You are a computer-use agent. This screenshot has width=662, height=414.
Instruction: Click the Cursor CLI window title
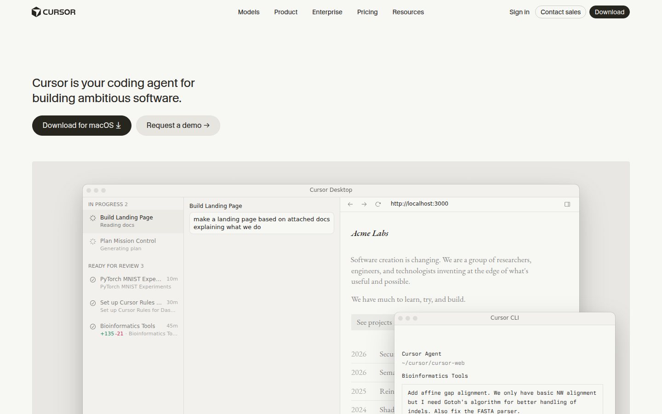(x=505, y=318)
